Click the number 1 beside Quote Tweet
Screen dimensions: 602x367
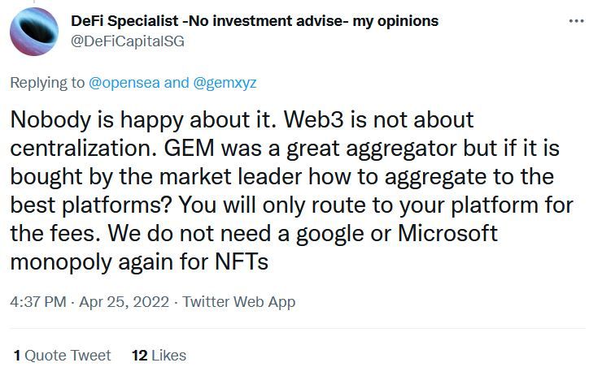click(x=17, y=355)
